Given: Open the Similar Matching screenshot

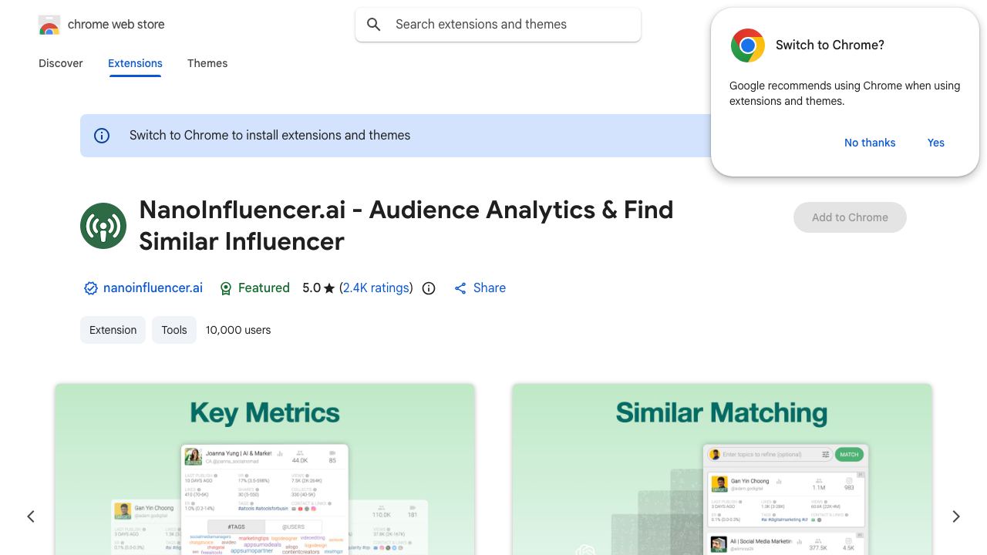Looking at the screenshot, I should click(722, 469).
